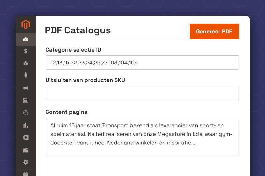265x176 pixels.
Task: Click the globe-style icon below Content
Action: (26, 113)
